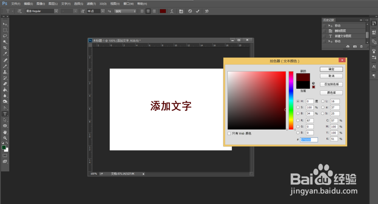Open the font family dropdown 黑体 Regular
The height and width of the screenshot is (204, 378).
56,11
